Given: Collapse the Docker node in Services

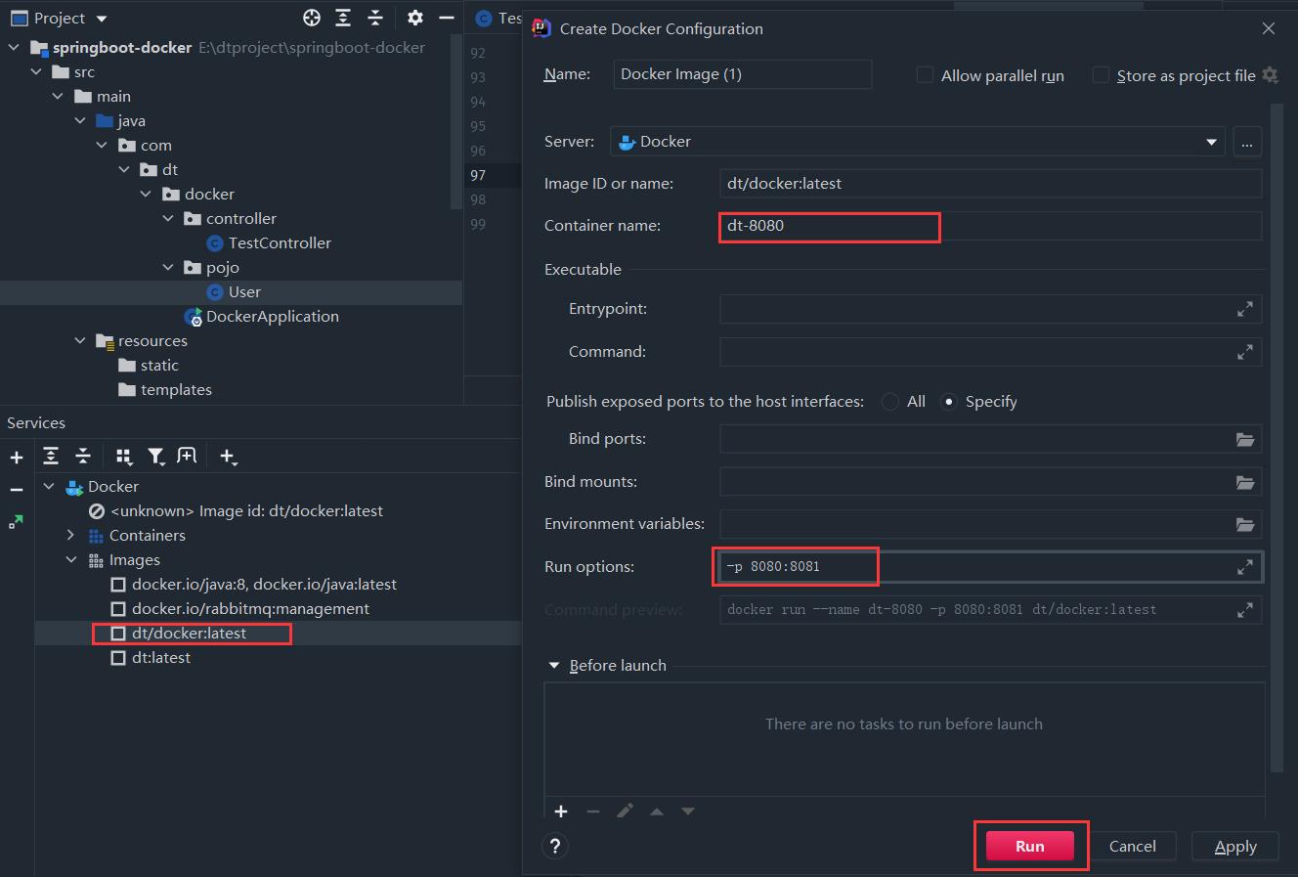Looking at the screenshot, I should 49,486.
